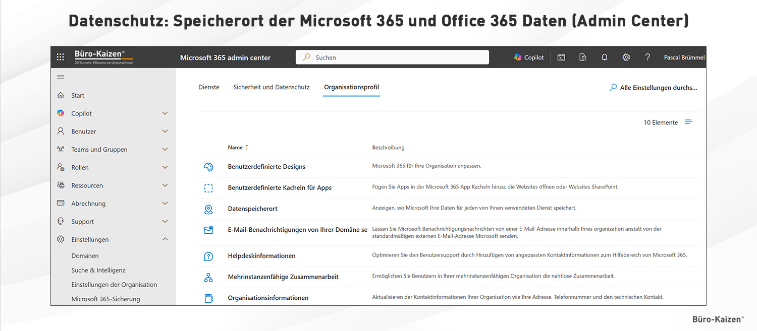Click description 'Microsoft 365 für Ihre Organisation anpassen.'

[x=427, y=166]
